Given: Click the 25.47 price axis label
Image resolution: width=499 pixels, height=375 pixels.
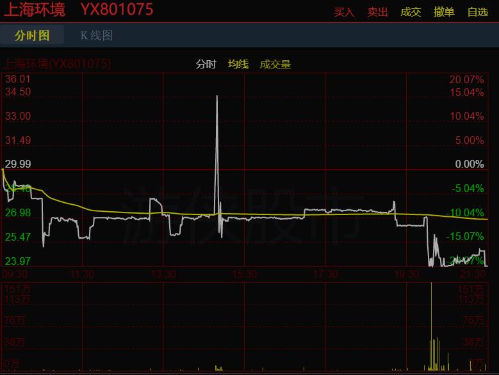Looking at the screenshot, I should pos(18,237).
